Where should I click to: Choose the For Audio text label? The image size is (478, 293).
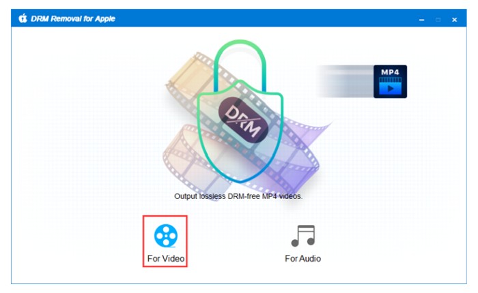(x=303, y=259)
